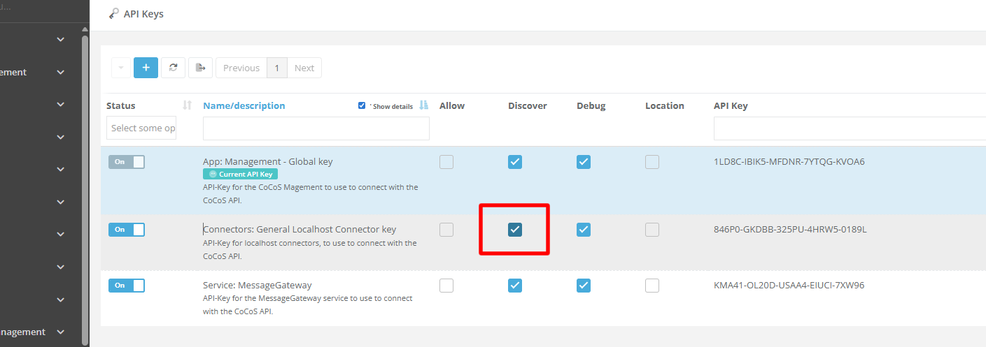Check Location for Service: MessageGateway

point(652,286)
